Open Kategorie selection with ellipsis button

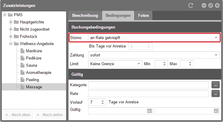coord(215,85)
